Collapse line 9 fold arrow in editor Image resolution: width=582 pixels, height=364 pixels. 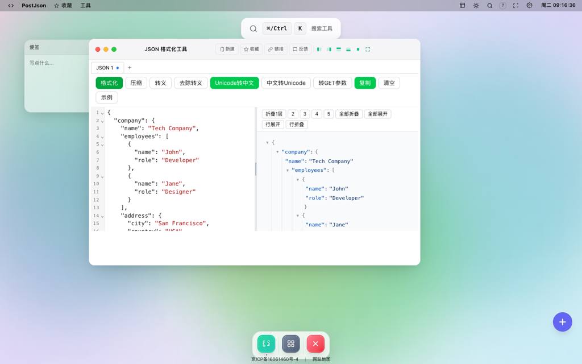[x=102, y=176]
